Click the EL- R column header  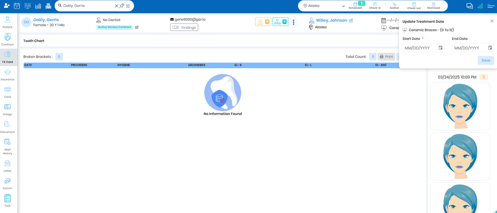(x=238, y=65)
